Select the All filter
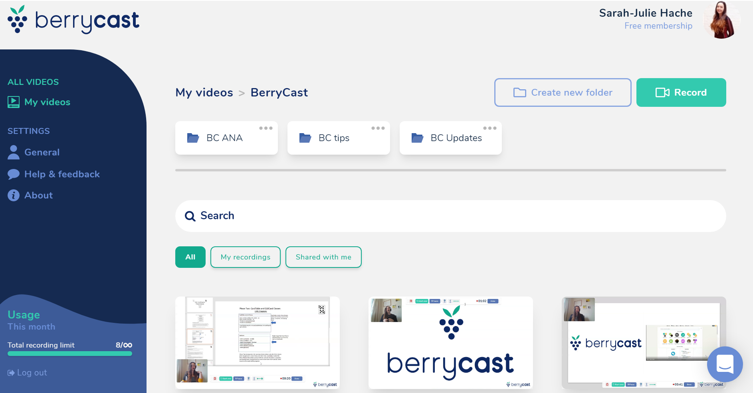 [x=190, y=257]
